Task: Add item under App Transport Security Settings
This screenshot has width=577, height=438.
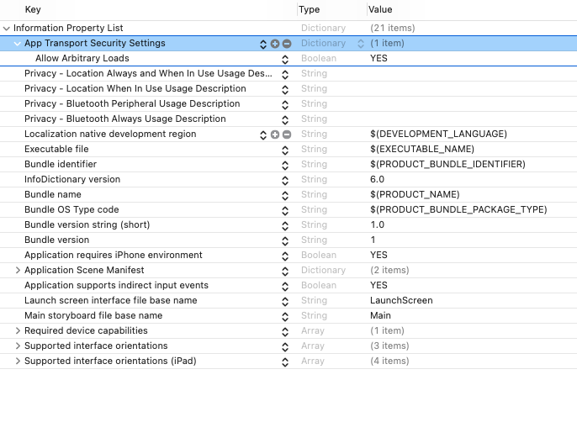Action: 275,44
